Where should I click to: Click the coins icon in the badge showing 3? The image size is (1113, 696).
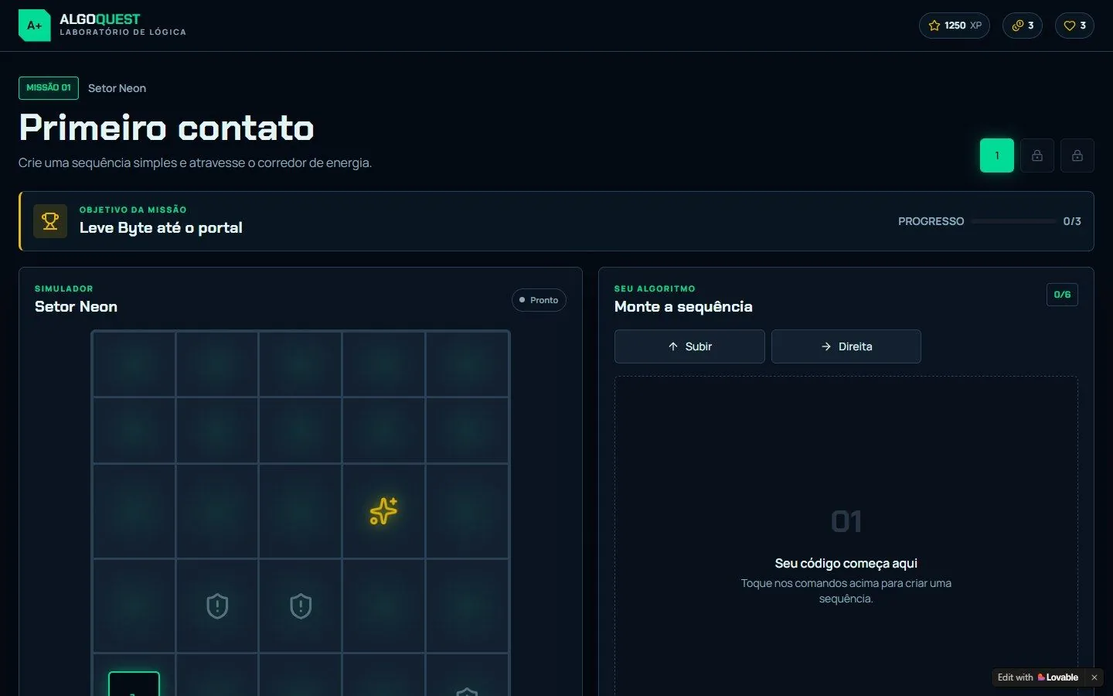point(1017,26)
